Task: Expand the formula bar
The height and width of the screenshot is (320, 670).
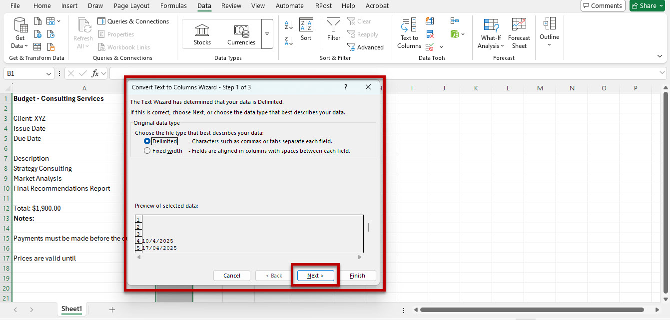Action: (x=662, y=73)
